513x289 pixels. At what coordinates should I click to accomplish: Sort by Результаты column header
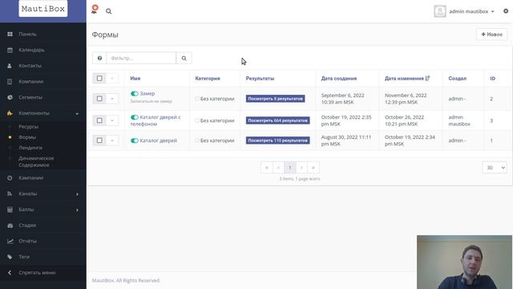tap(260, 79)
